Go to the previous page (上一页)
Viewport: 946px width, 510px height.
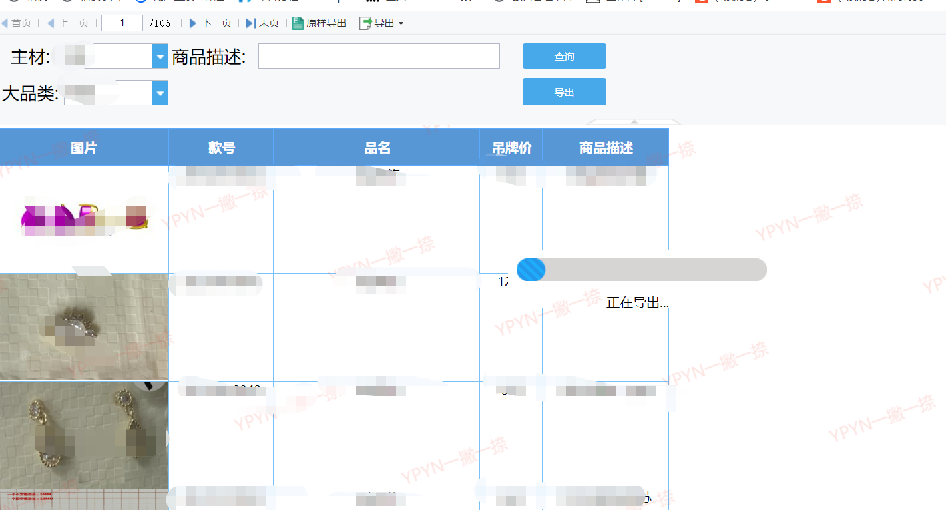68,23
